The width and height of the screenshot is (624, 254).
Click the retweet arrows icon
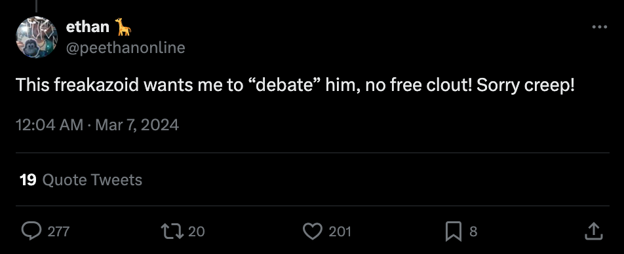coord(172,231)
